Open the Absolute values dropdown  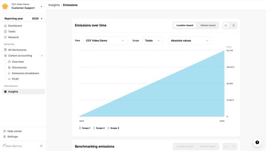pyautogui.click(x=190, y=41)
